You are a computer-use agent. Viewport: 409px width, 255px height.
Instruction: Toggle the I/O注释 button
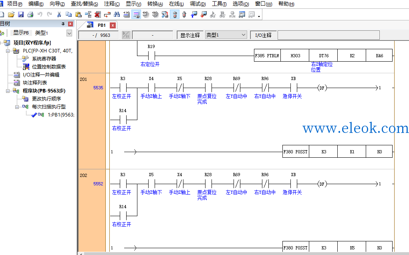click(263, 35)
